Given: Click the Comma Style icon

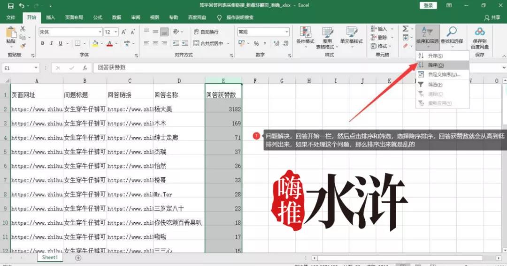Looking at the screenshot, I should [x=265, y=43].
